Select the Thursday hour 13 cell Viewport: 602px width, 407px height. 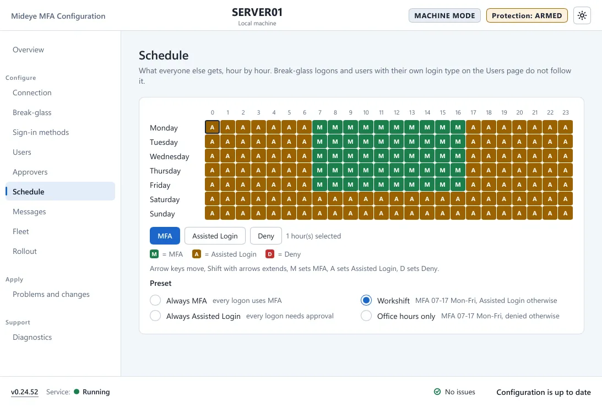coord(412,170)
